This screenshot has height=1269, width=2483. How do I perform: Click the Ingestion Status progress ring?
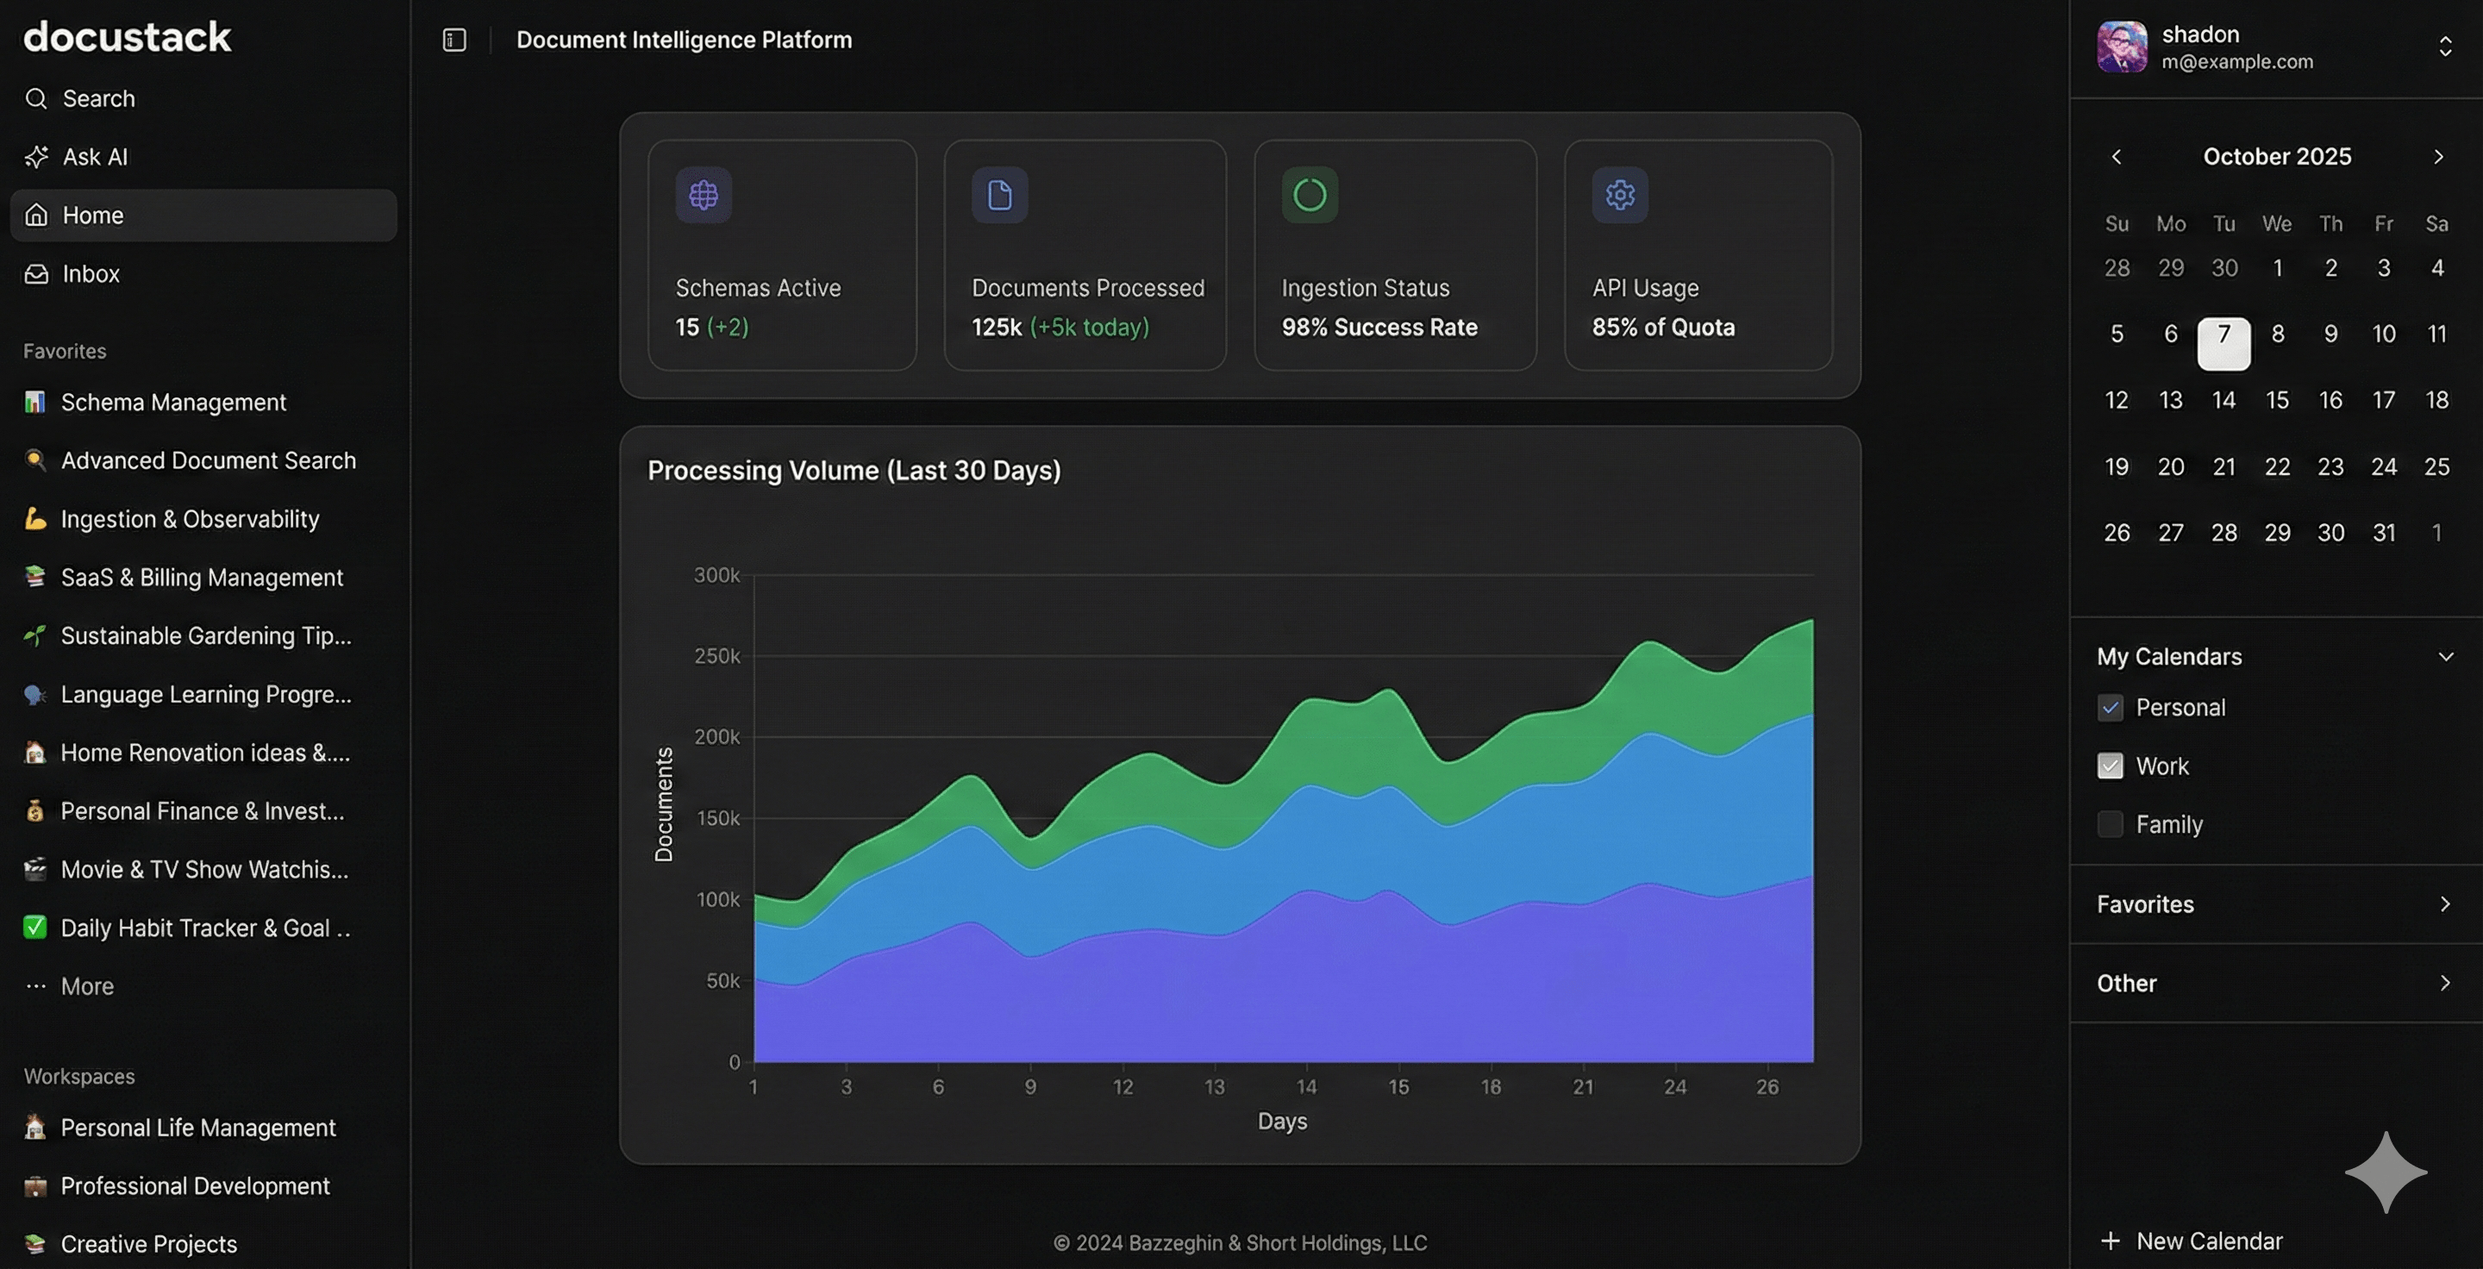click(1308, 196)
